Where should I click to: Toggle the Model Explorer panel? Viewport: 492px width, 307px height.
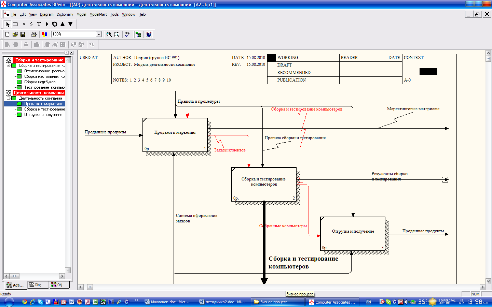pos(138,34)
